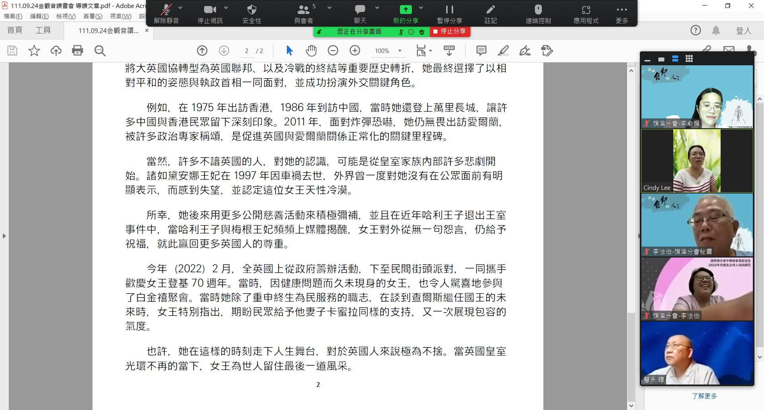Open the 100% zoom level dropdown
The image size is (764, 410).
point(400,51)
